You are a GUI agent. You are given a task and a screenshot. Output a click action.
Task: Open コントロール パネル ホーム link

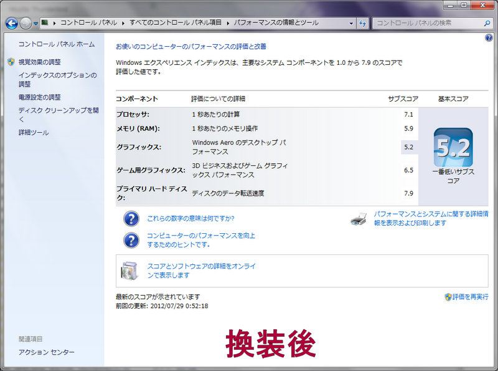[57, 44]
